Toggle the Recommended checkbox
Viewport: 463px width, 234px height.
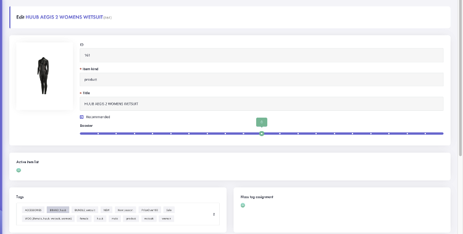pyautogui.click(x=81, y=117)
